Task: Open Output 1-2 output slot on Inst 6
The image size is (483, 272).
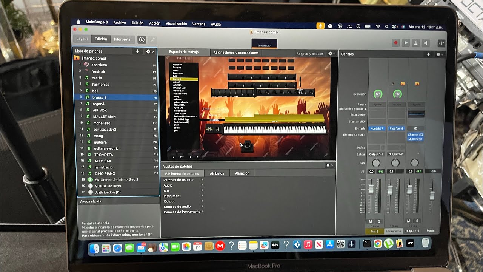Action: (376, 154)
